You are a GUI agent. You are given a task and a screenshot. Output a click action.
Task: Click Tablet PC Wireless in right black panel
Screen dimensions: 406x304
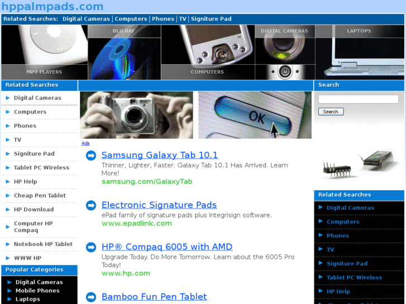tap(354, 278)
